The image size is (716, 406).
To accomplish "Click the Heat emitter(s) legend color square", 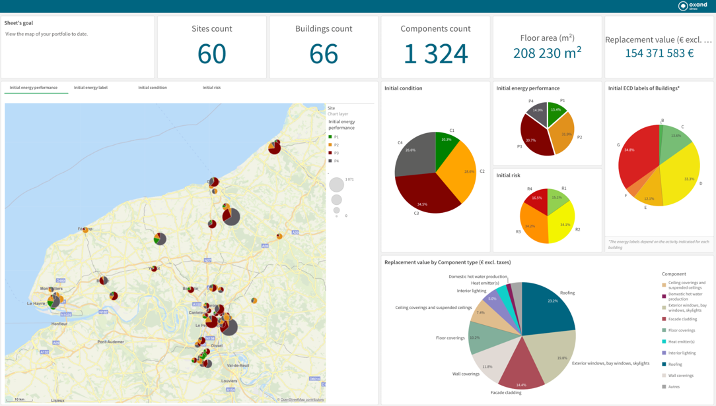I will tap(664, 341).
